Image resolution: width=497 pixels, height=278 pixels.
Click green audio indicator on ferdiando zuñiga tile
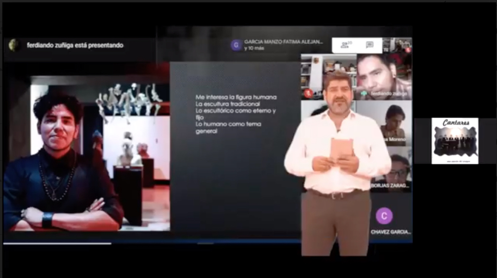(364, 94)
